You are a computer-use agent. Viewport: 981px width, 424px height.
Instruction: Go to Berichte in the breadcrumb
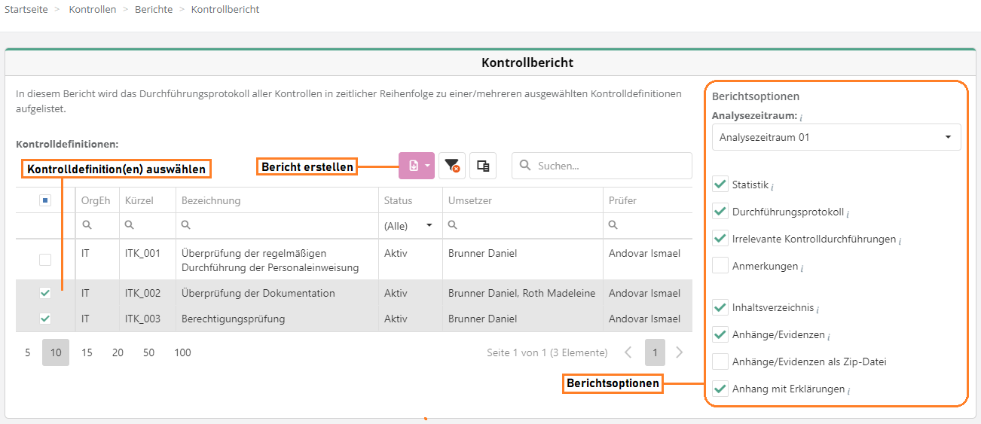[154, 10]
